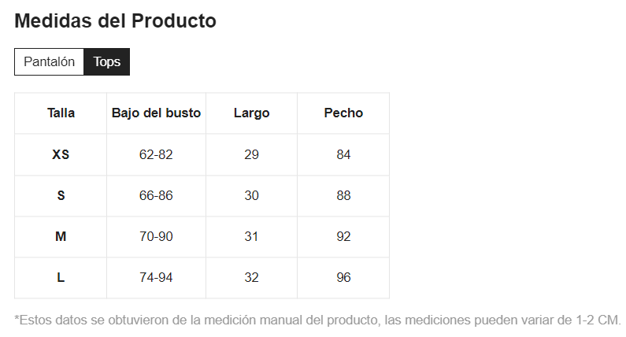This screenshot has width=626, height=337.
Task: Click the Medidas del Producto heading
Action: [115, 21]
